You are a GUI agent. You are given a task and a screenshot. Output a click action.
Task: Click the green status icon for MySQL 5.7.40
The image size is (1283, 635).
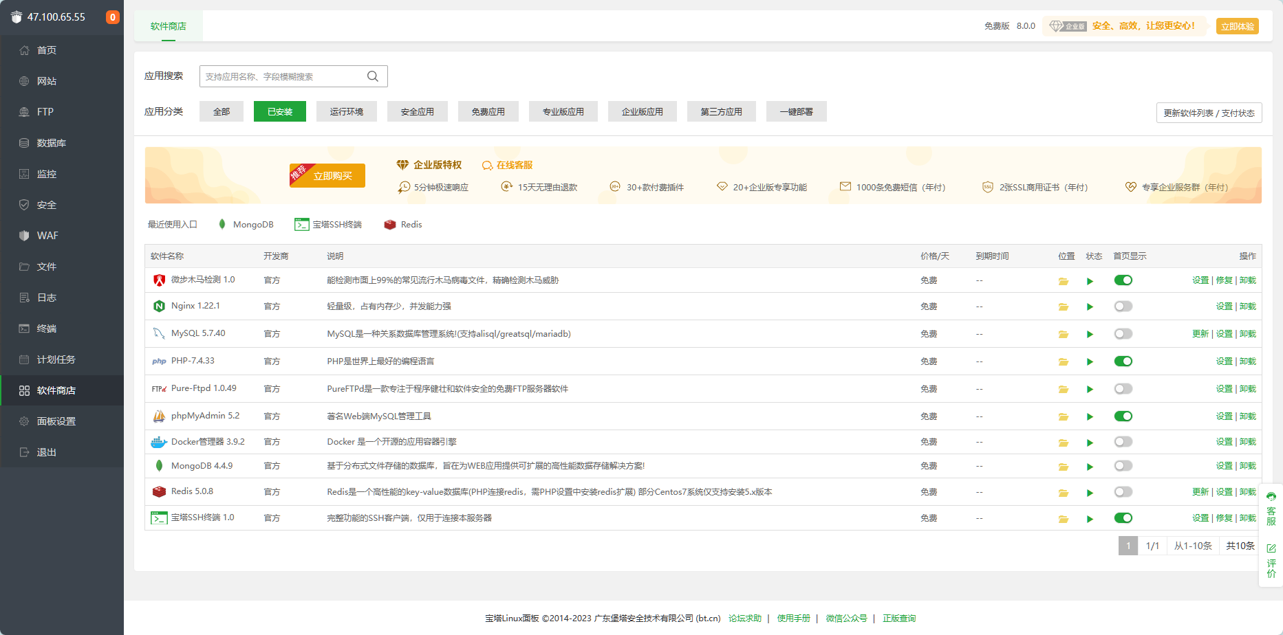coord(1090,333)
